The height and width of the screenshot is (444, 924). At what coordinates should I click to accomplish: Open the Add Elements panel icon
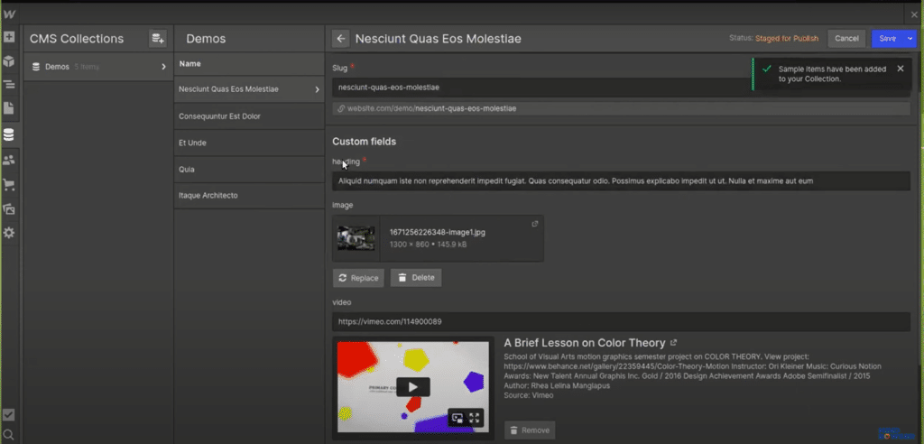pos(9,38)
